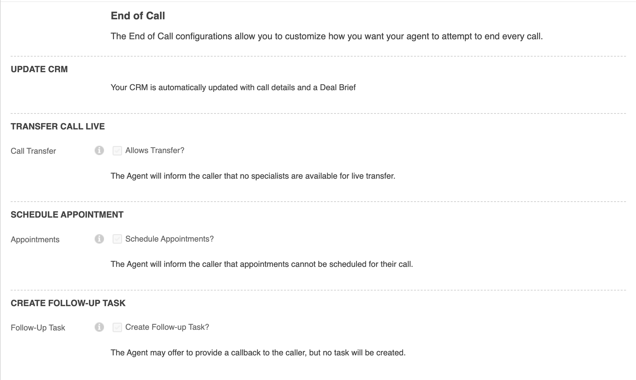Click the 'Create Follow-up Task?' label text

pos(167,327)
